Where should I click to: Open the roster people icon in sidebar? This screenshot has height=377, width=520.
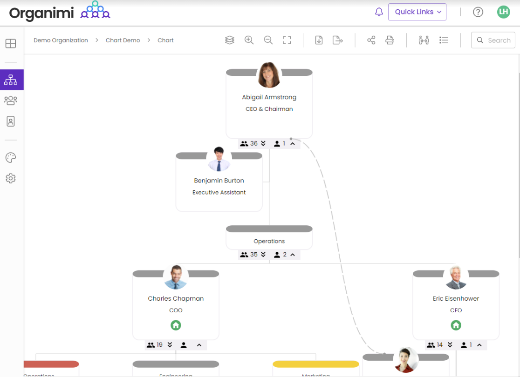tap(11, 101)
